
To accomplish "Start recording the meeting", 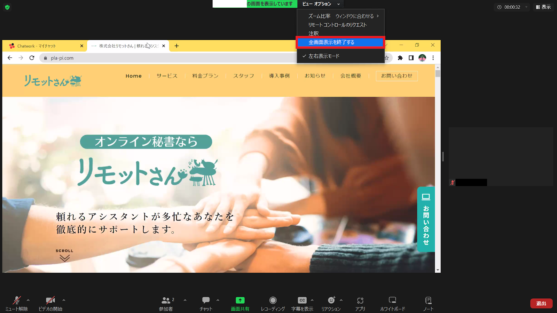I will [x=273, y=303].
